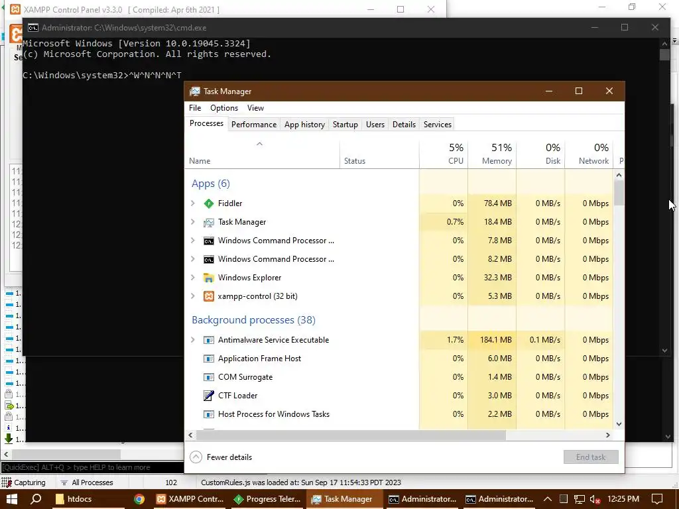Expand the 8.2 MB Windows Command Processor group

193,259
